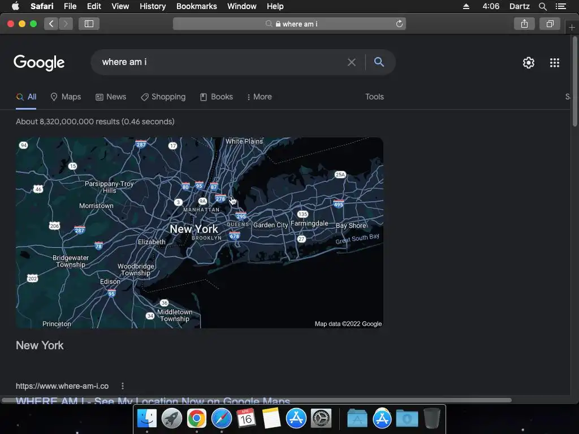Screen dimensions: 579x434
Task: Switch to the News results tab
Action: point(111,97)
